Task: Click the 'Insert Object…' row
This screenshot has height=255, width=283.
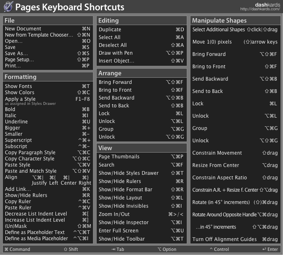Action: tap(141, 61)
